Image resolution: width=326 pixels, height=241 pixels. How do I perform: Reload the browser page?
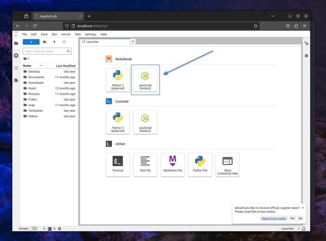[35, 26]
